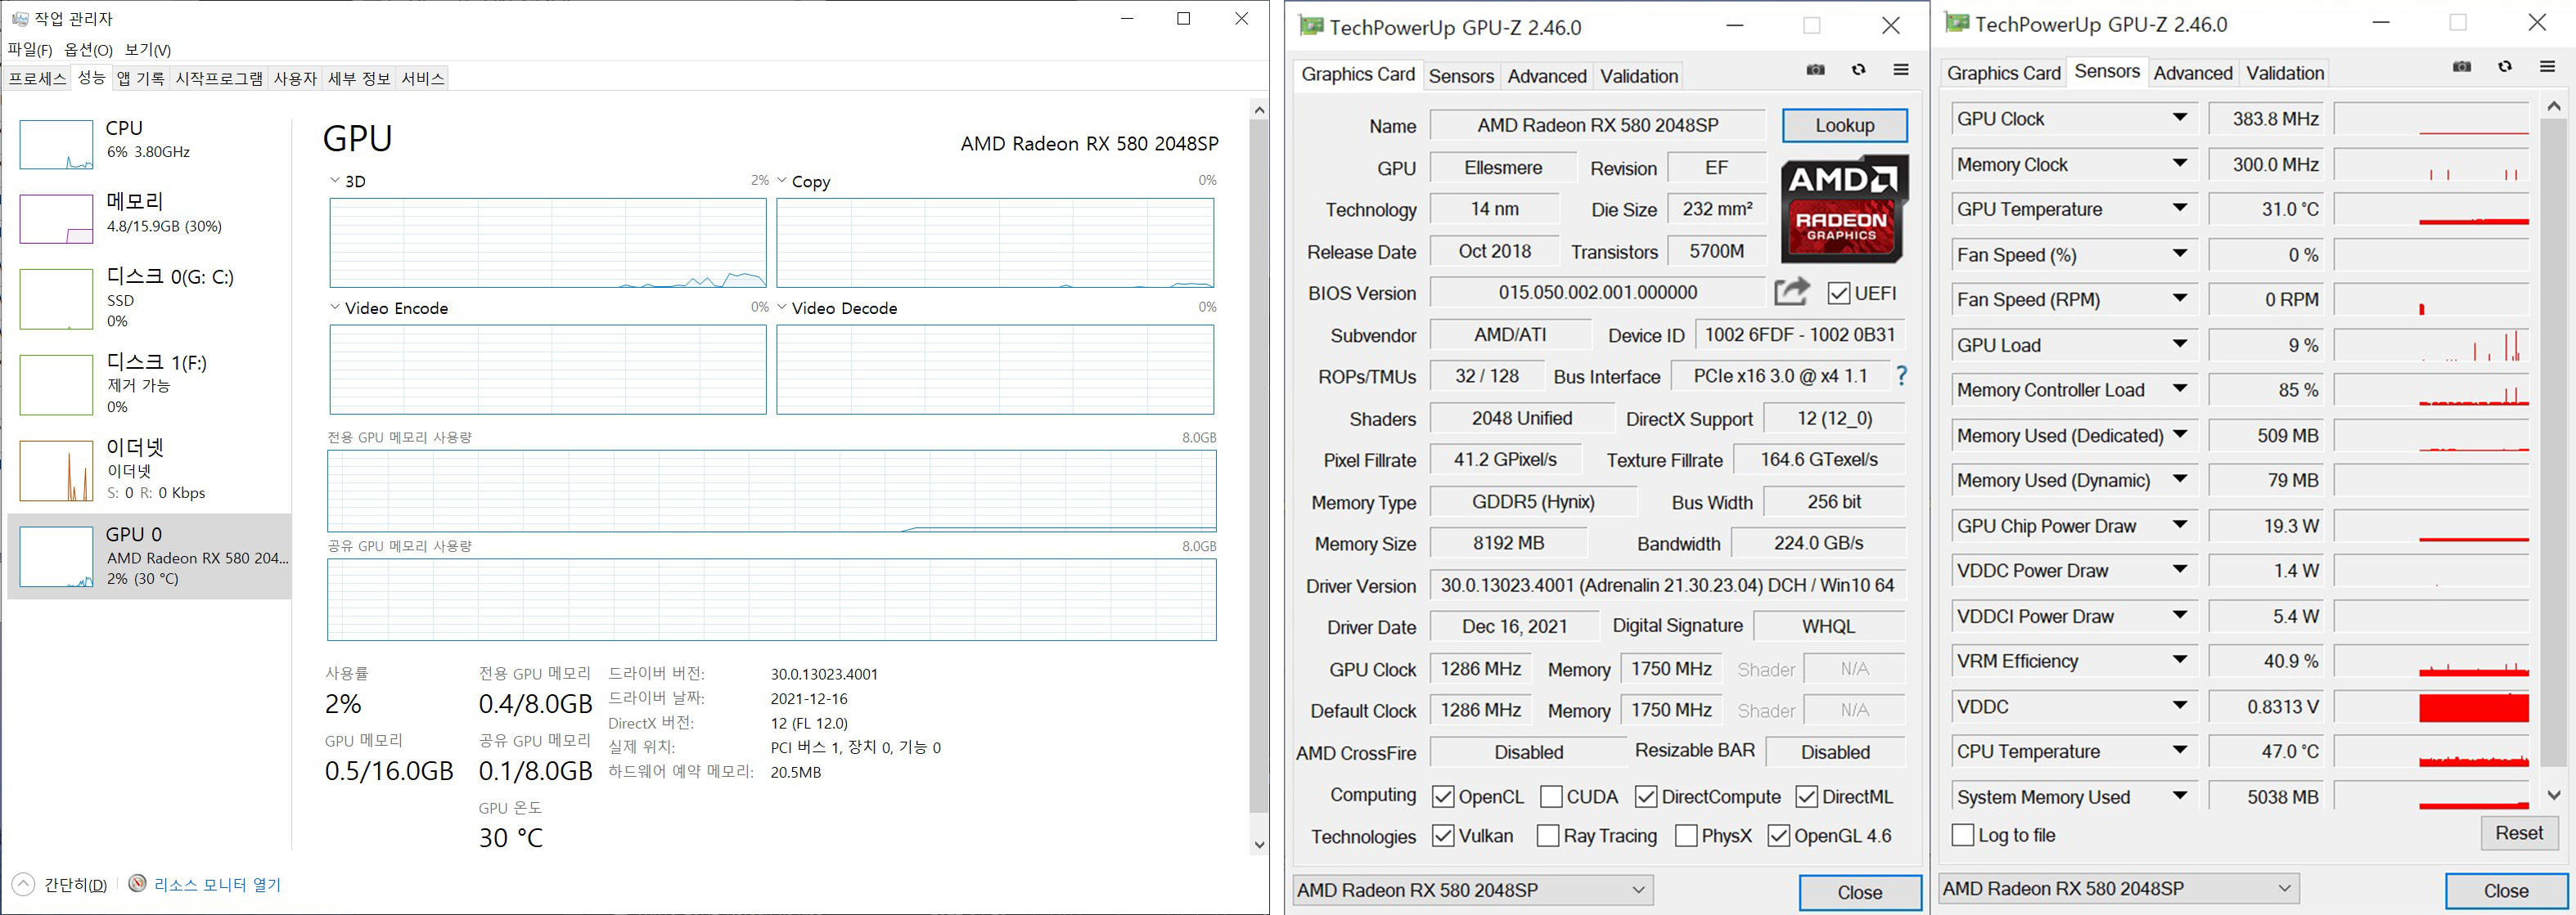Open the Memory Clock sensor dropdown arrow
The width and height of the screenshot is (2576, 915).
point(2180,164)
